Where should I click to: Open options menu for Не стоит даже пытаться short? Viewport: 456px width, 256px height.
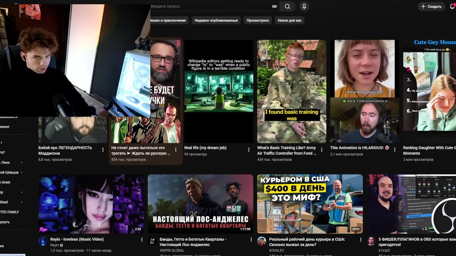(176, 150)
